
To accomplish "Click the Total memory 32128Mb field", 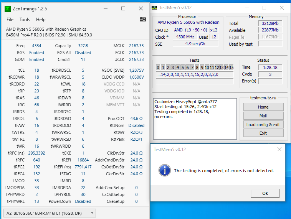I will [x=270, y=23].
